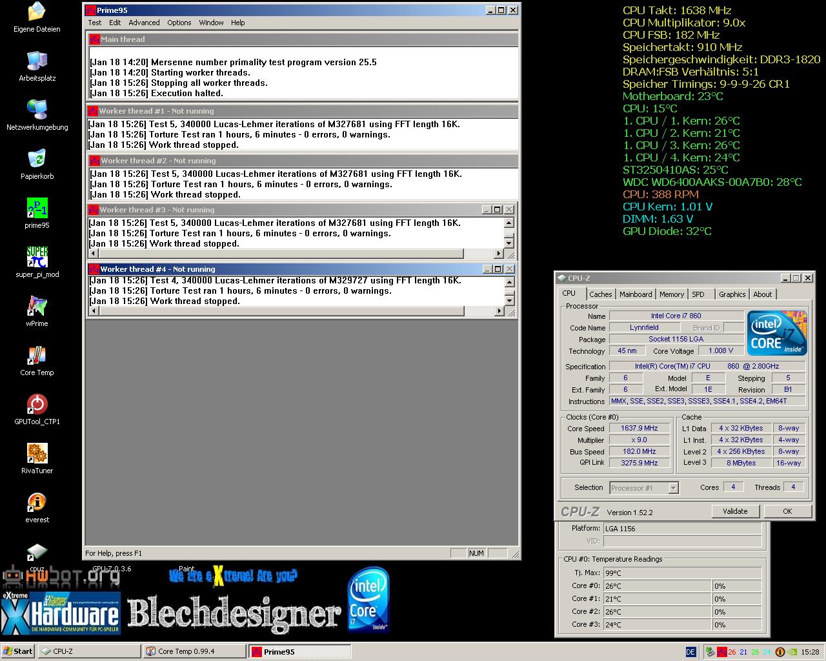826x661 pixels.
Task: Open the Window menu in Prime95
Action: coord(211,23)
